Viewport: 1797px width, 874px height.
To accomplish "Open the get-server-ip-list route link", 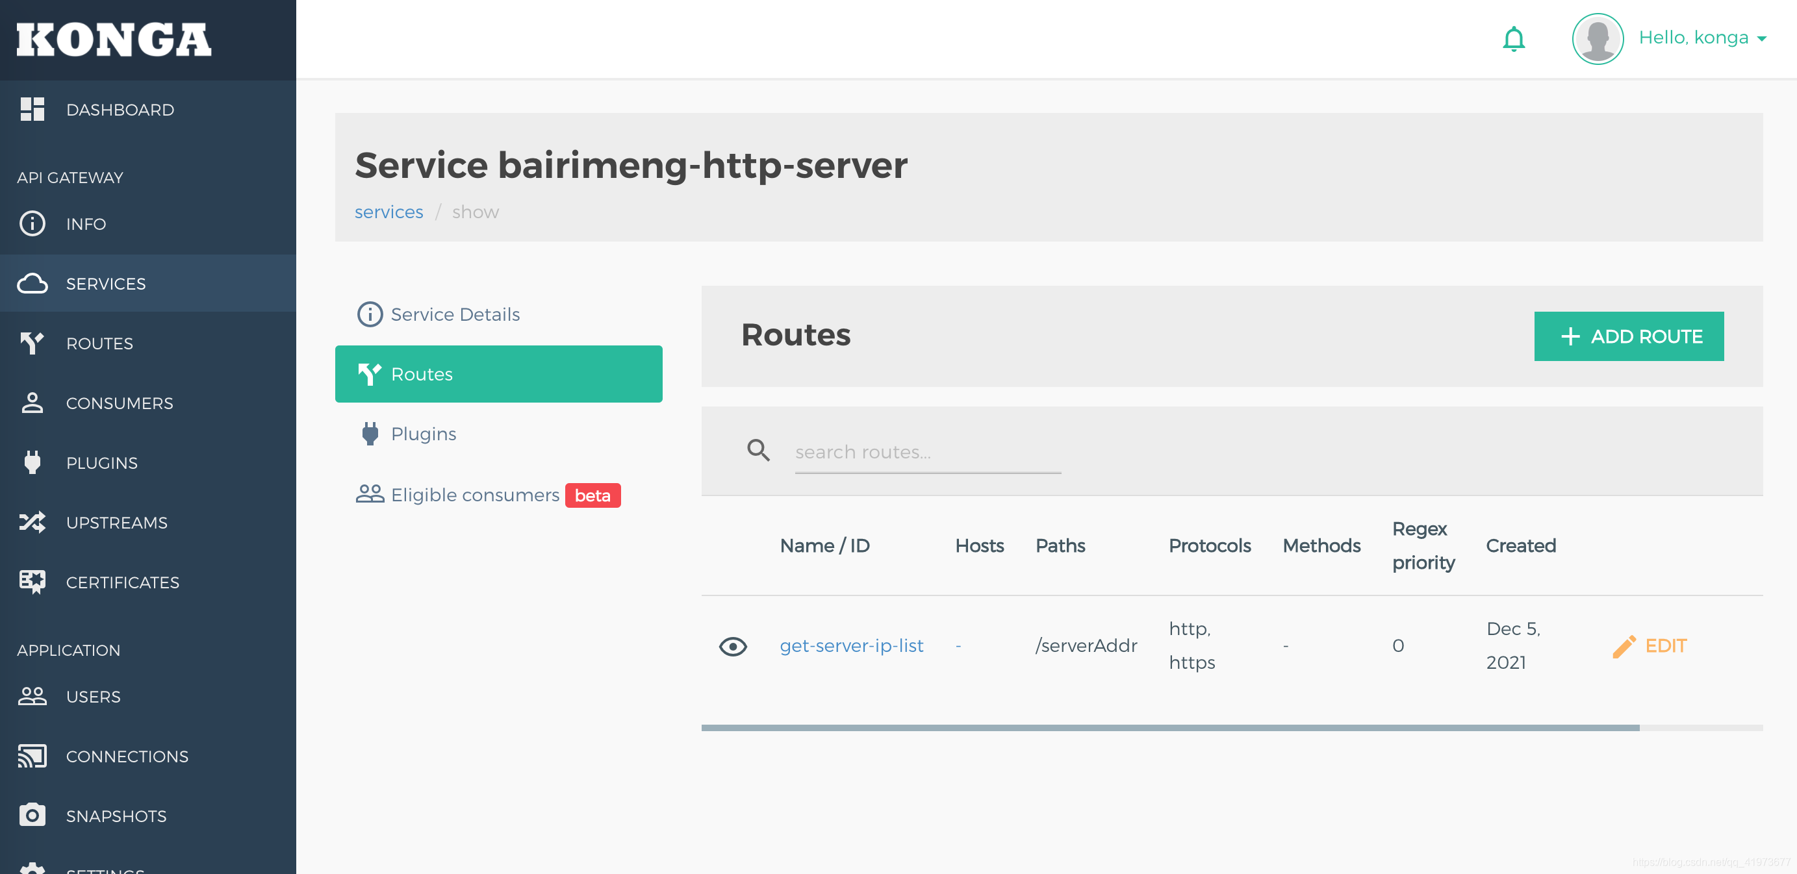I will 851,646.
